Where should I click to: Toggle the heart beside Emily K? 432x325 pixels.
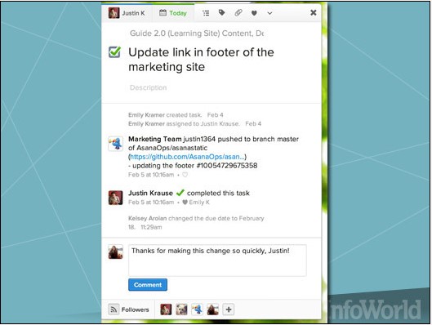[x=185, y=203]
